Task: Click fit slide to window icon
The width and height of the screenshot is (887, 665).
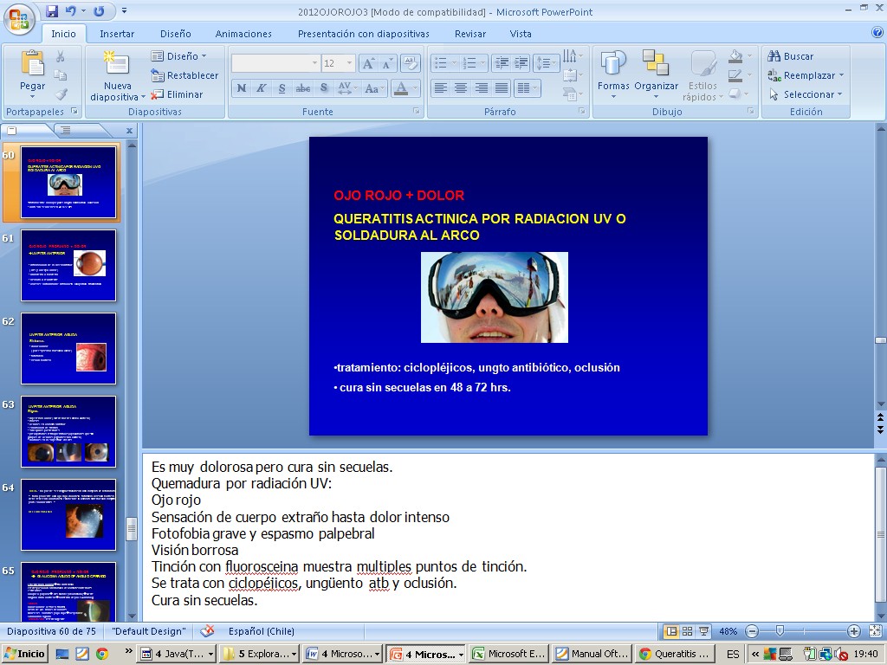Action: click(873, 631)
